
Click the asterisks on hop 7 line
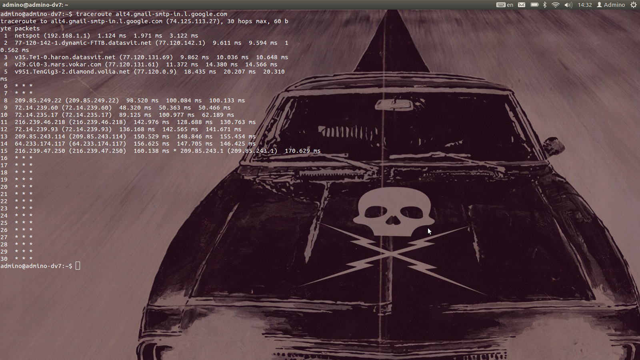point(24,93)
